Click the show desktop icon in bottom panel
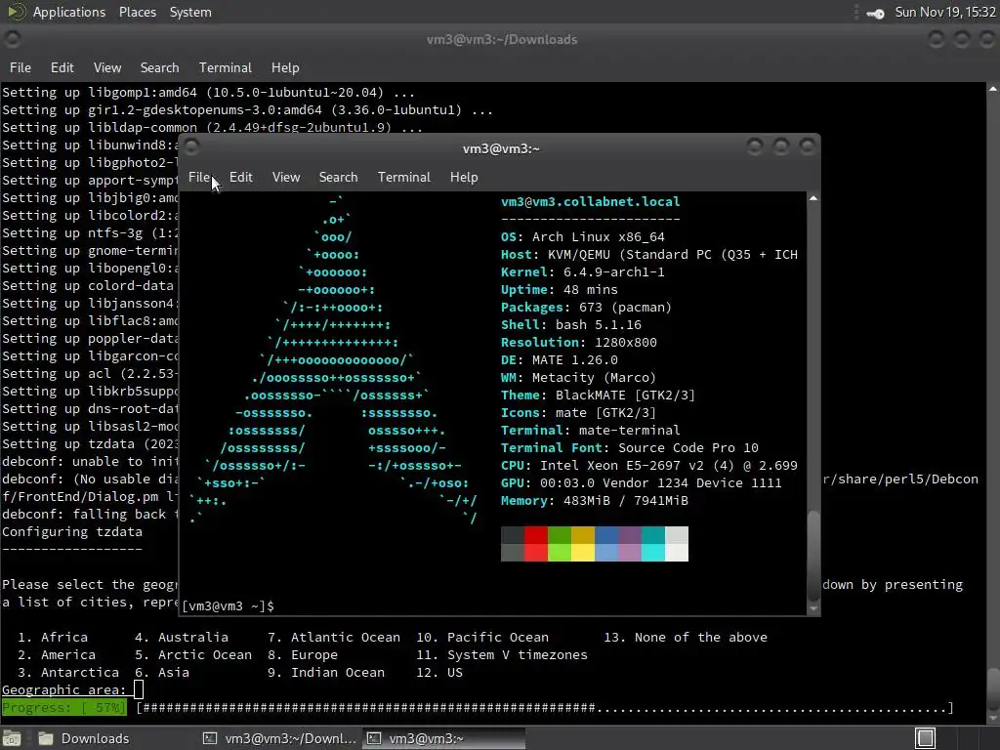1000x750 pixels. [12, 738]
